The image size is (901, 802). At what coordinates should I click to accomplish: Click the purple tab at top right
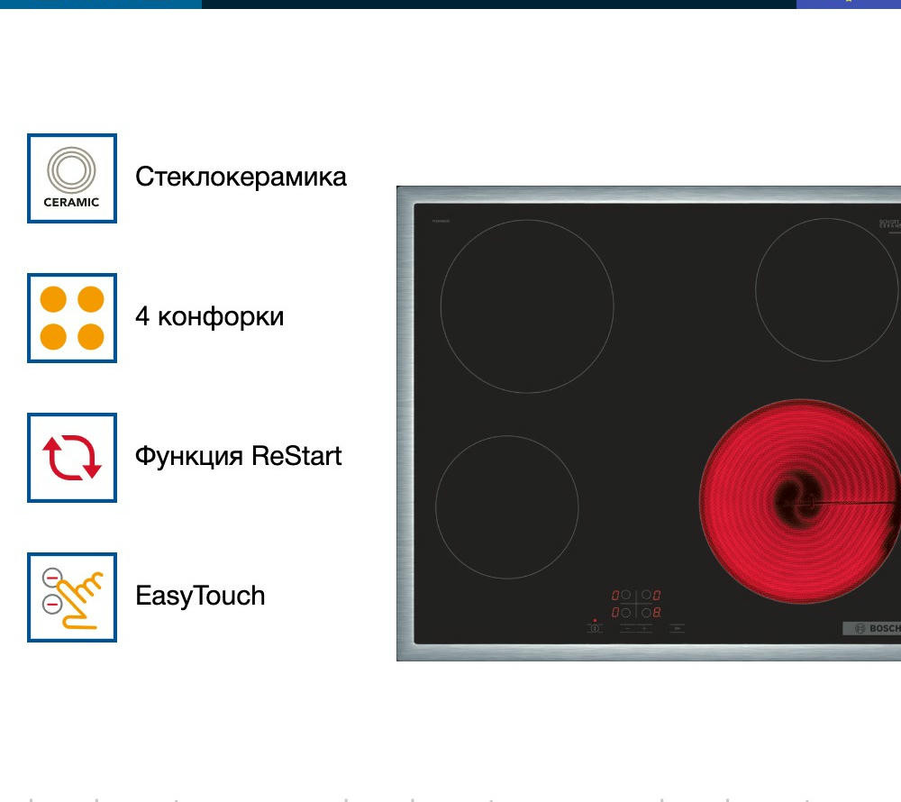848,4
